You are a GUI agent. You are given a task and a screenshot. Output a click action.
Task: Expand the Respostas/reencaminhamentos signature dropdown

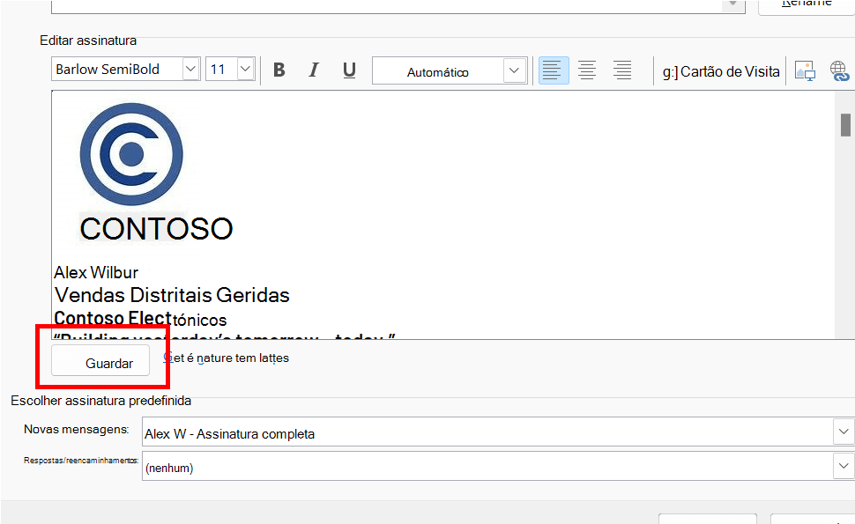click(844, 466)
